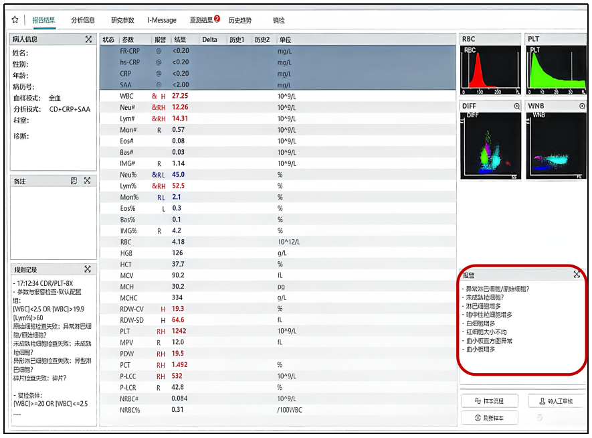592x438 pixels.
Task: Select the Neu% row with 45.0
Action: point(278,175)
